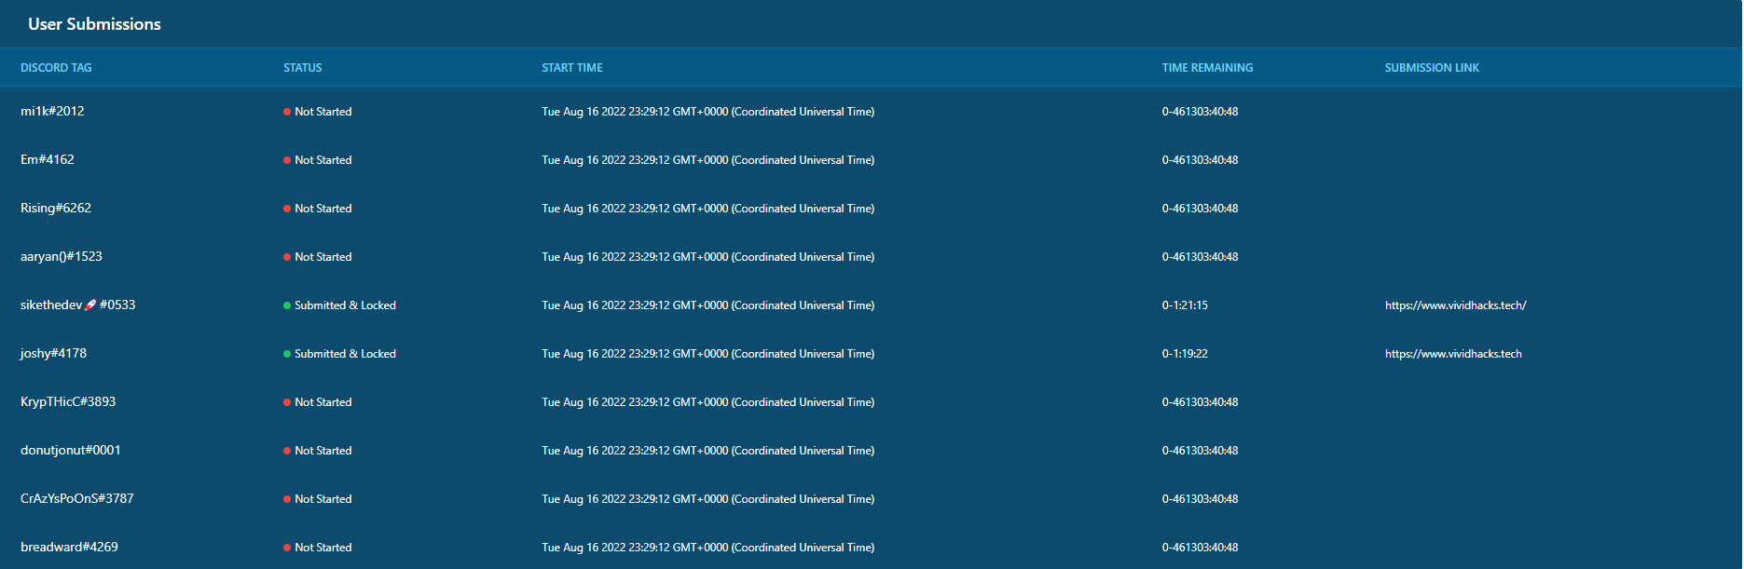Click Submitted & Locked status for sikethedev

(x=340, y=305)
